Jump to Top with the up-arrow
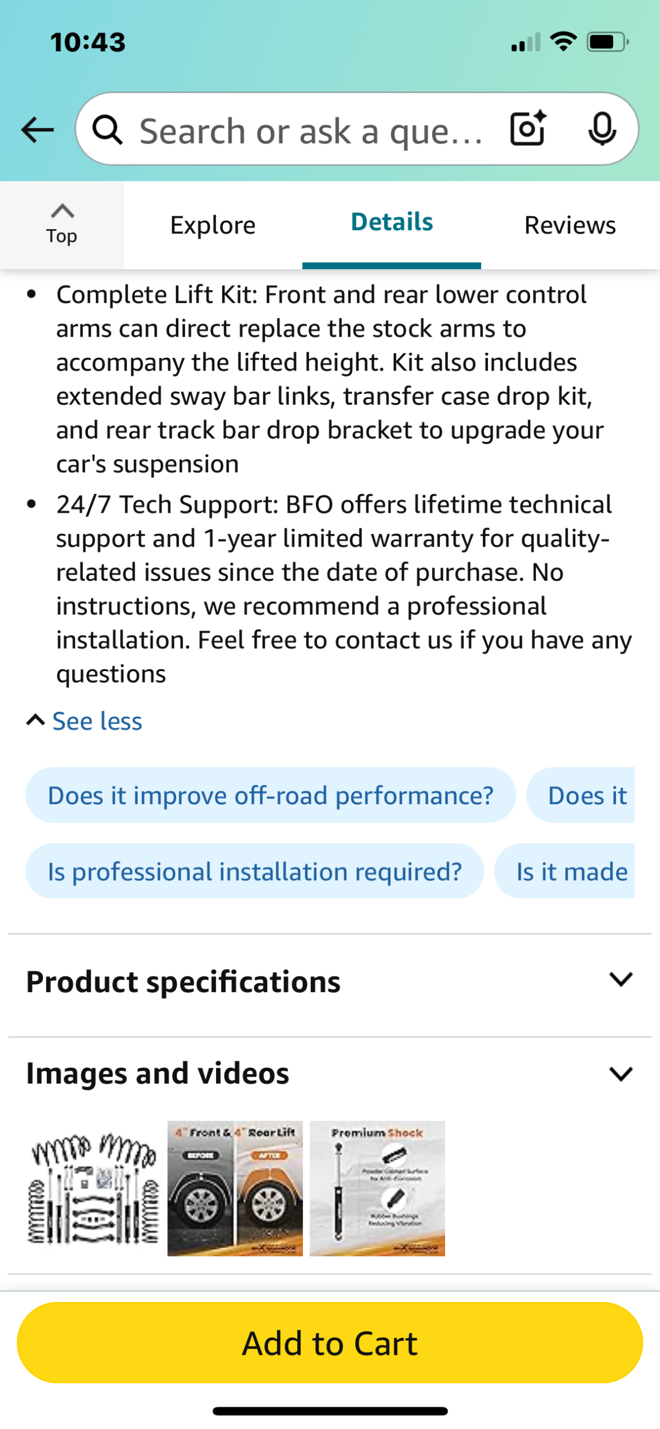 pyautogui.click(x=62, y=224)
